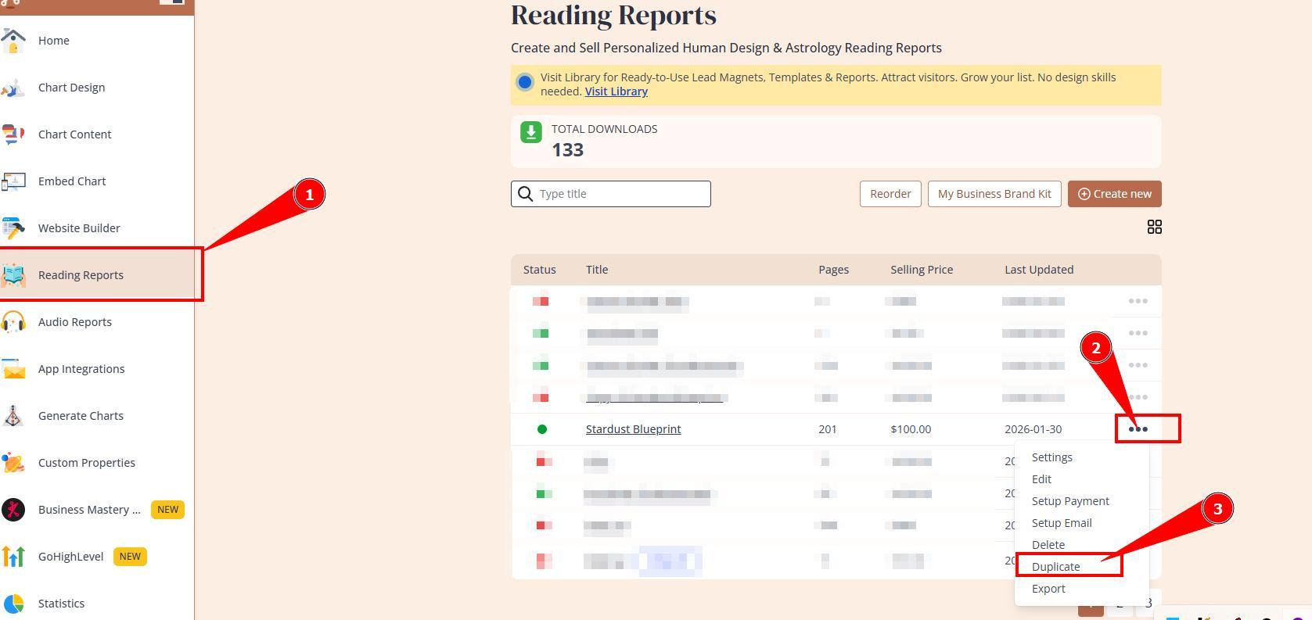
Task: Open Chart Design from sidebar icon
Action: [x=13, y=88]
